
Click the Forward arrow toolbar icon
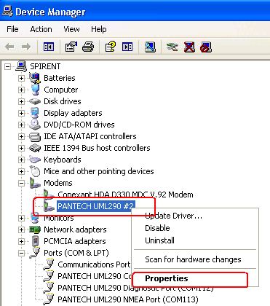[26, 47]
